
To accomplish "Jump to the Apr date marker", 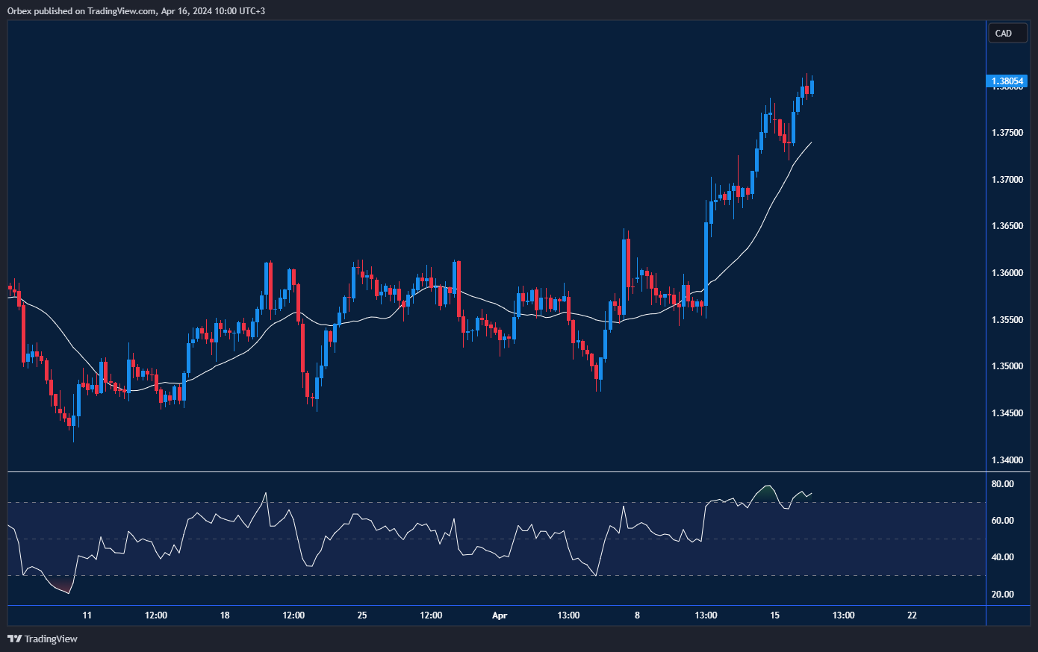I will pyautogui.click(x=500, y=615).
